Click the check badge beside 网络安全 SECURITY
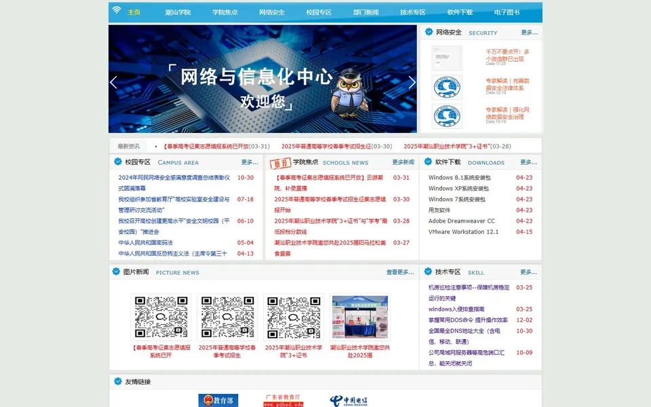Image resolution: width=651 pixels, height=407 pixels. click(x=429, y=32)
